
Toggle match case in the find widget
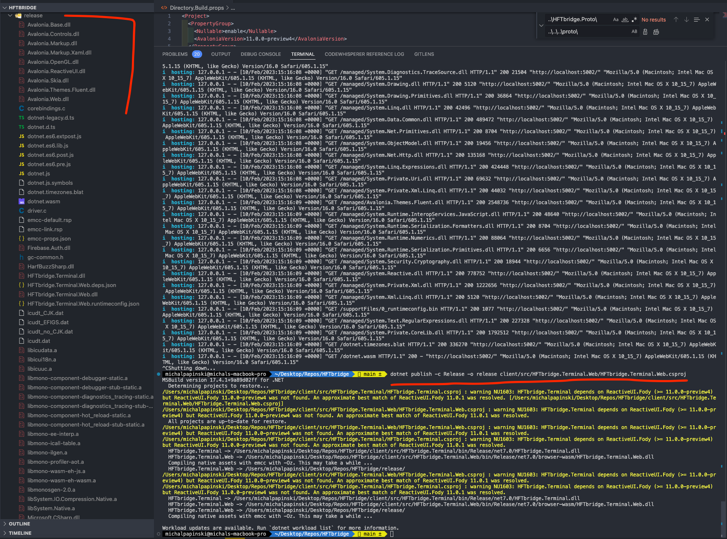tap(616, 19)
